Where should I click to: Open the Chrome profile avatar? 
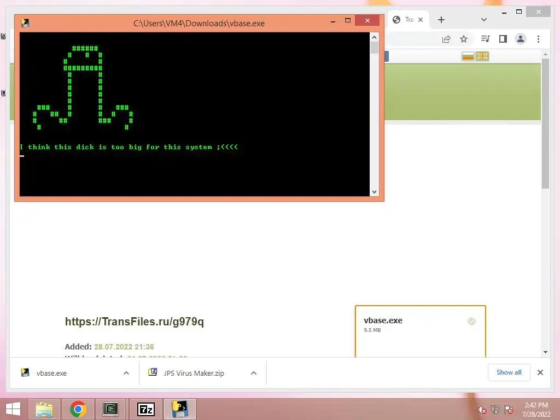pos(521,39)
